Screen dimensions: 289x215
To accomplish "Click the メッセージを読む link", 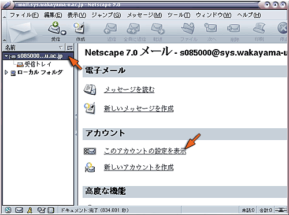I will pos(129,90).
